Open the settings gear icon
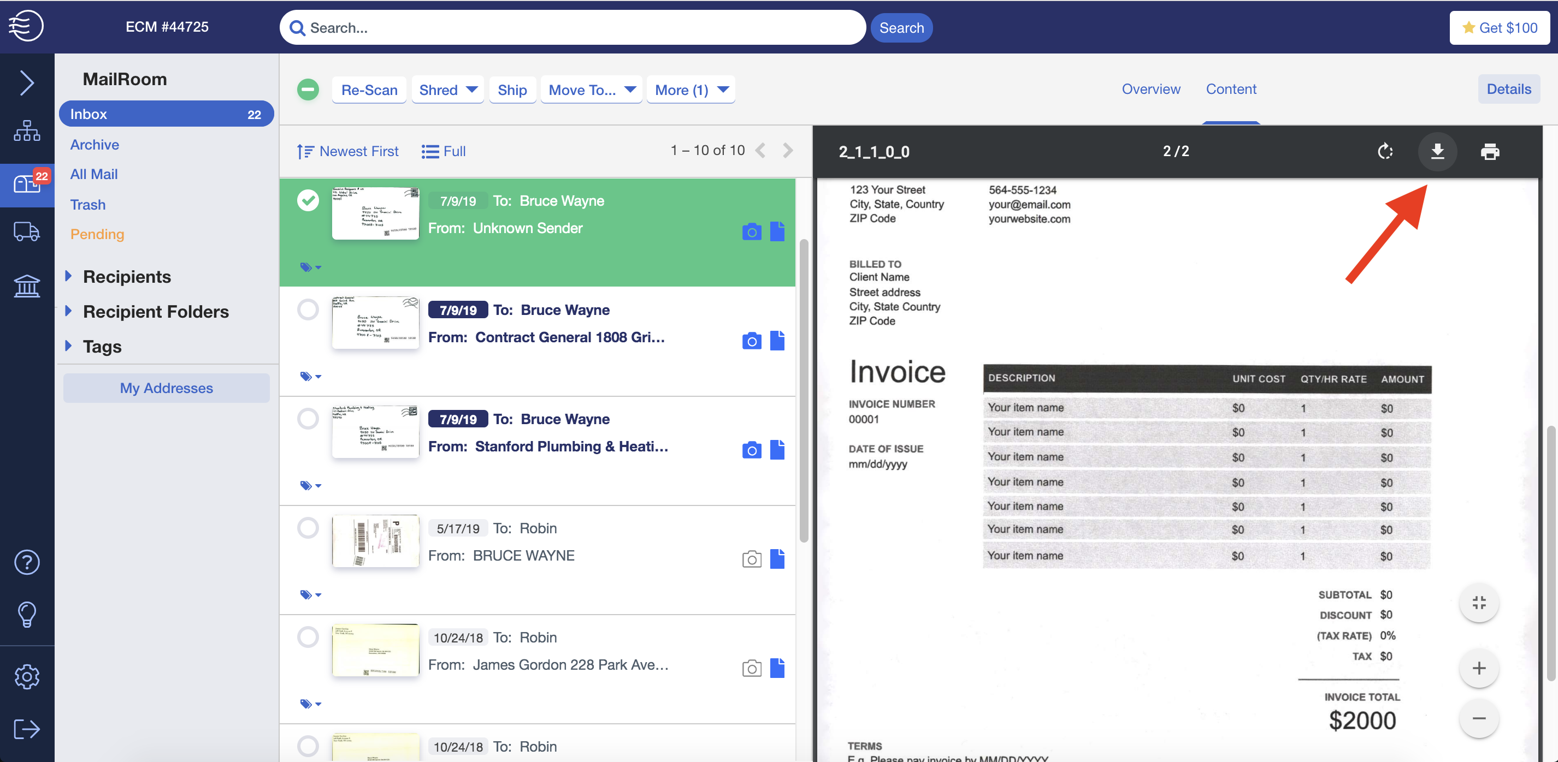This screenshot has height=762, width=1558. [x=27, y=677]
